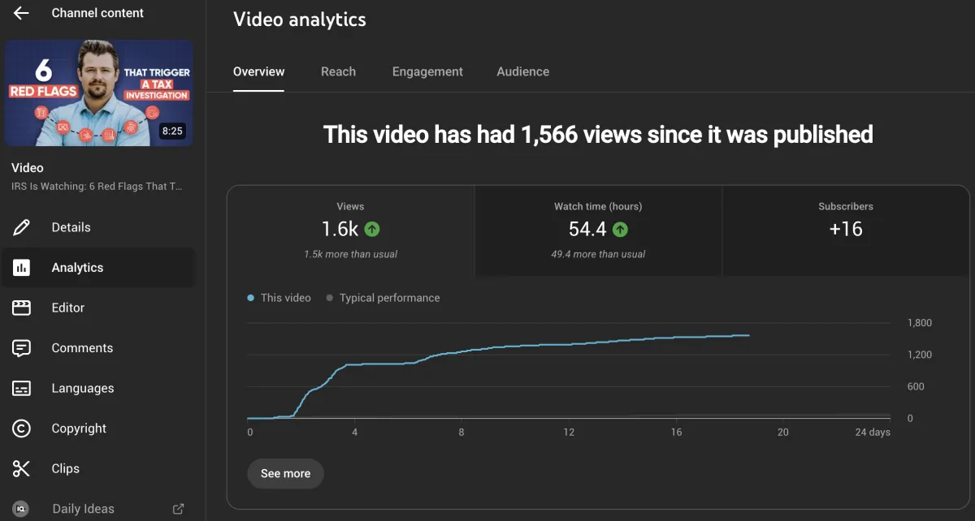The width and height of the screenshot is (975, 521).
Task: Open Languages in the sidebar
Action: [x=97, y=388]
